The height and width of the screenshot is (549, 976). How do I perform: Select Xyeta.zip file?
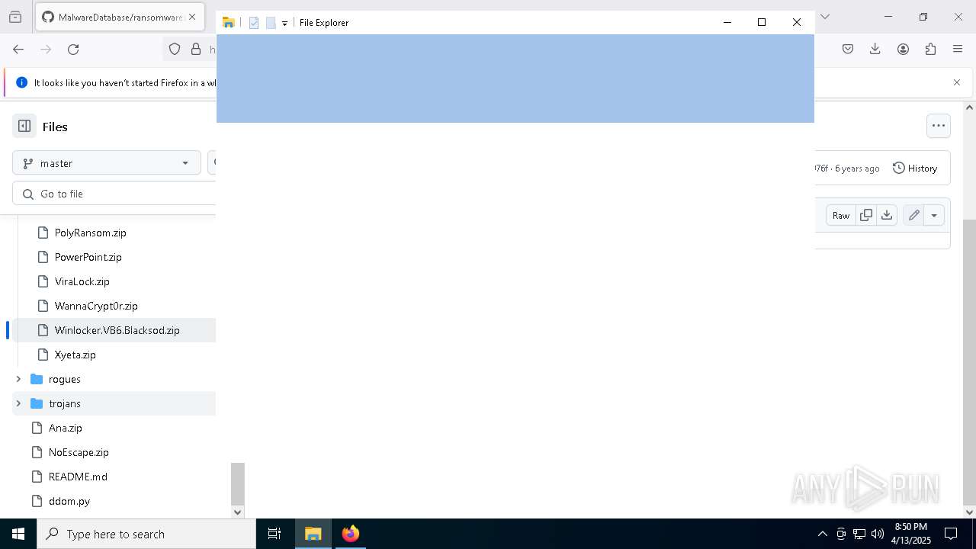point(75,355)
